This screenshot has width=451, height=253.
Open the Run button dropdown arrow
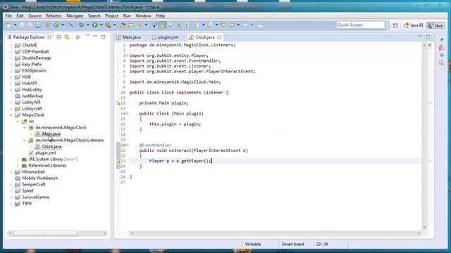101,25
